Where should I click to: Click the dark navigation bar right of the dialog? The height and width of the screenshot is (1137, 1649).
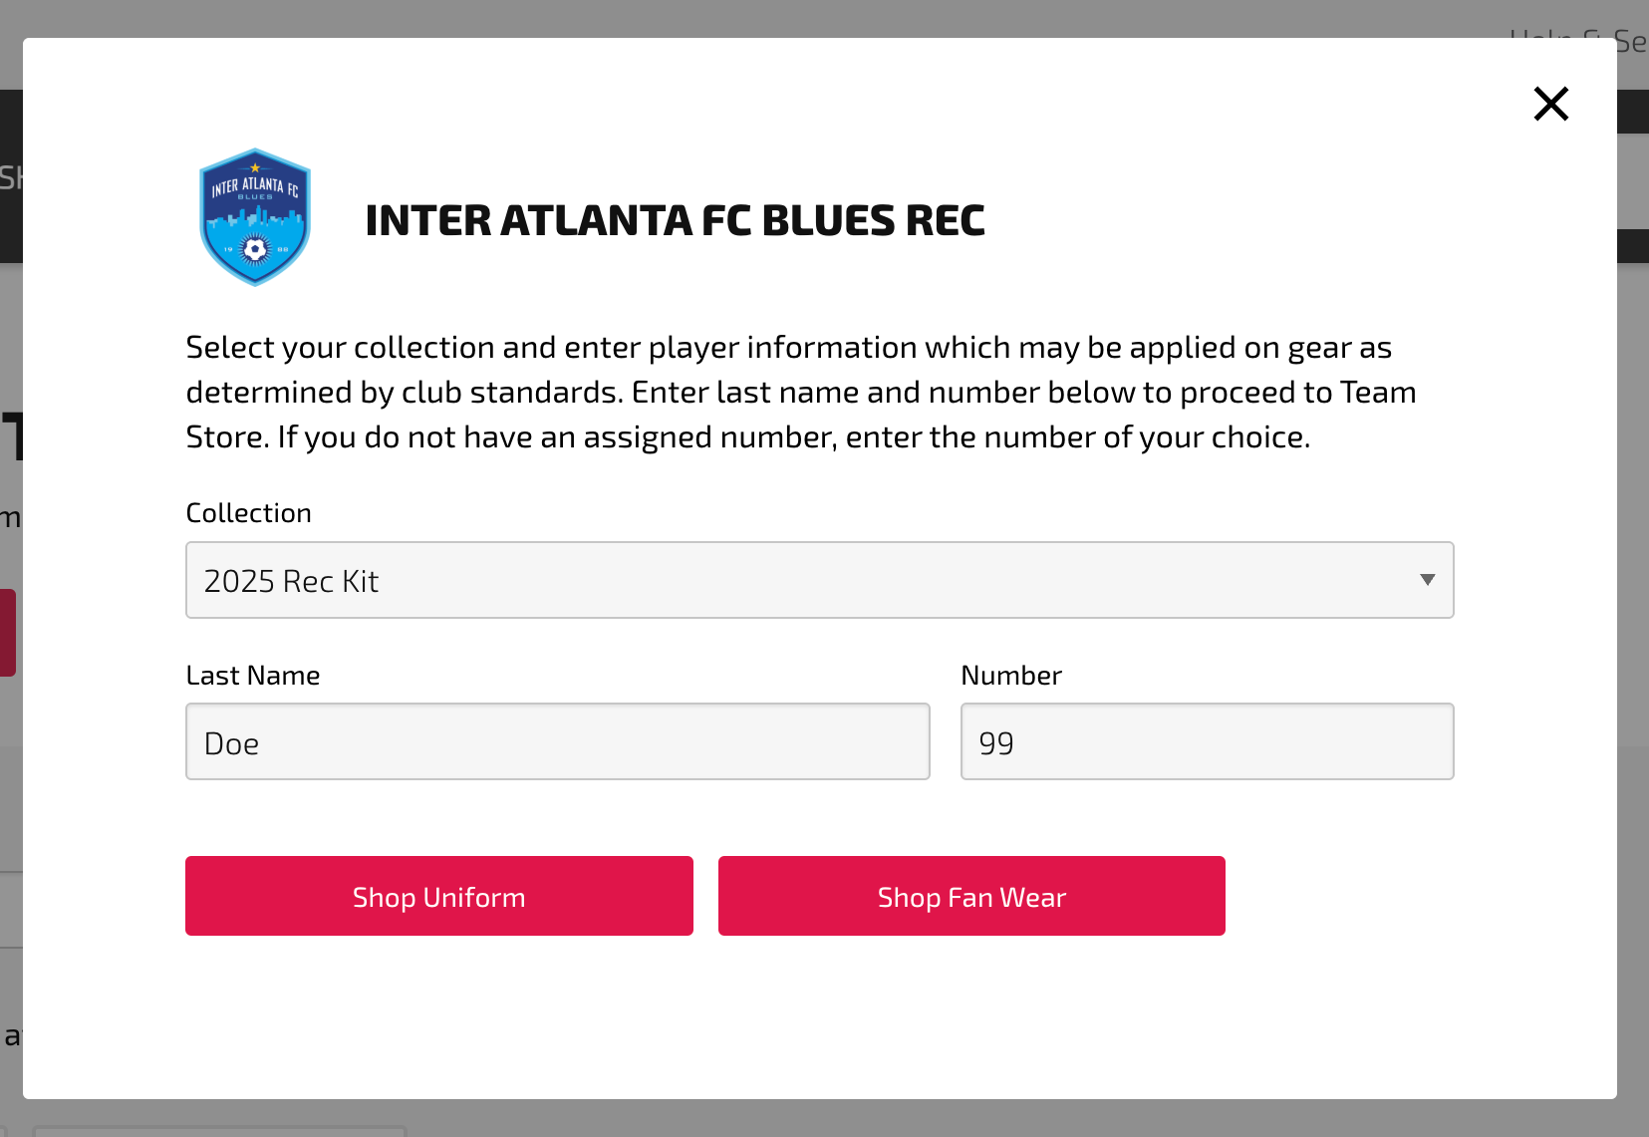[1633, 112]
